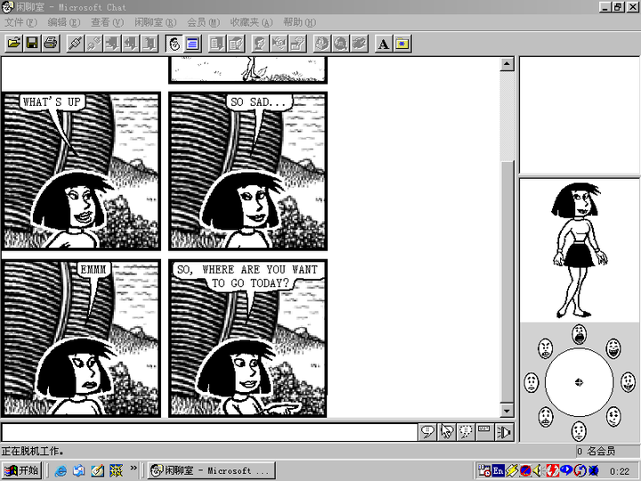The height and width of the screenshot is (481, 641).
Task: Open the 文件(F) menu
Action: (x=20, y=22)
